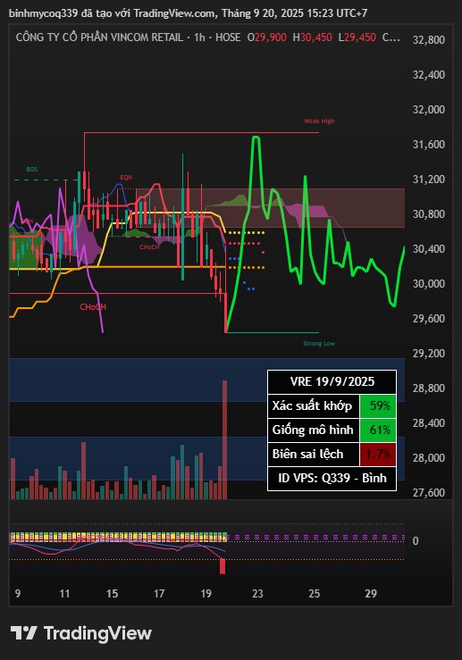Click the 29,200 price axis label

point(428,353)
